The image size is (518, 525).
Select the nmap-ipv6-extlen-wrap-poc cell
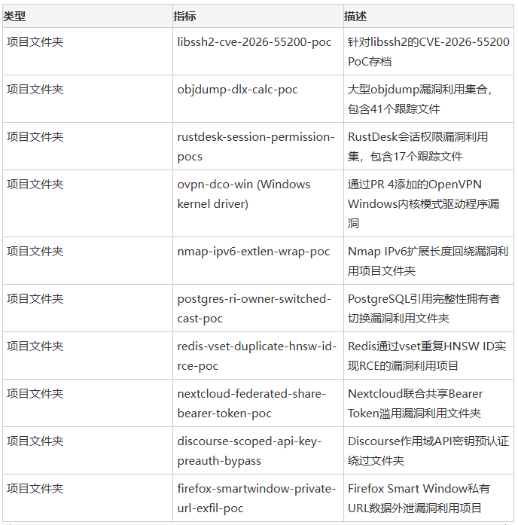click(258, 261)
